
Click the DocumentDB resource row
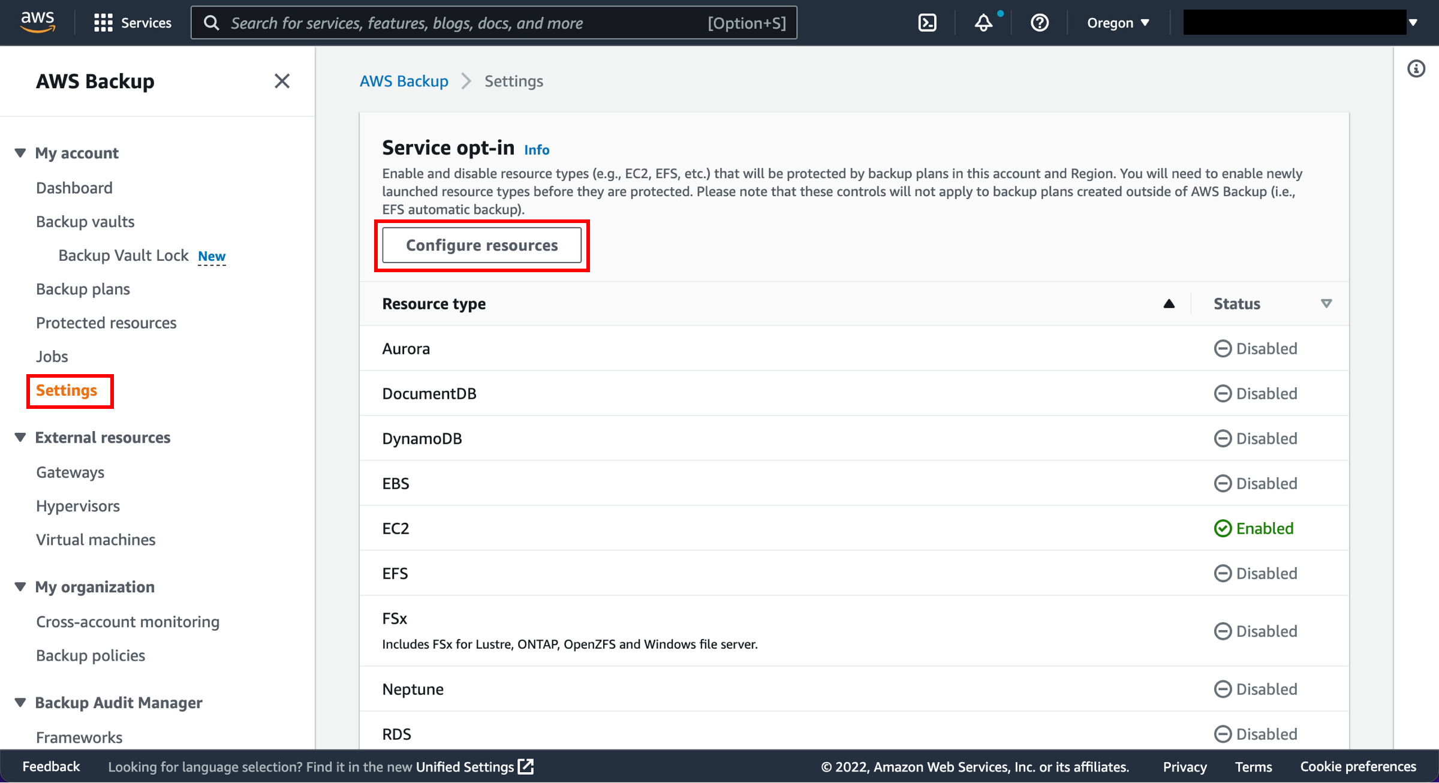[854, 394]
